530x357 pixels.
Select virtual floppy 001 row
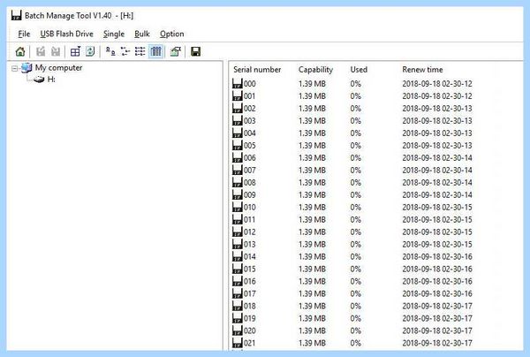(352, 96)
